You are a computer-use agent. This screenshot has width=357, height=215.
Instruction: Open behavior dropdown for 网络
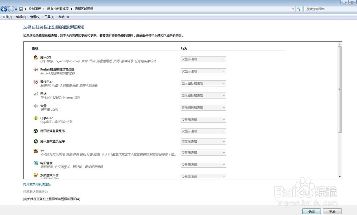(203, 96)
